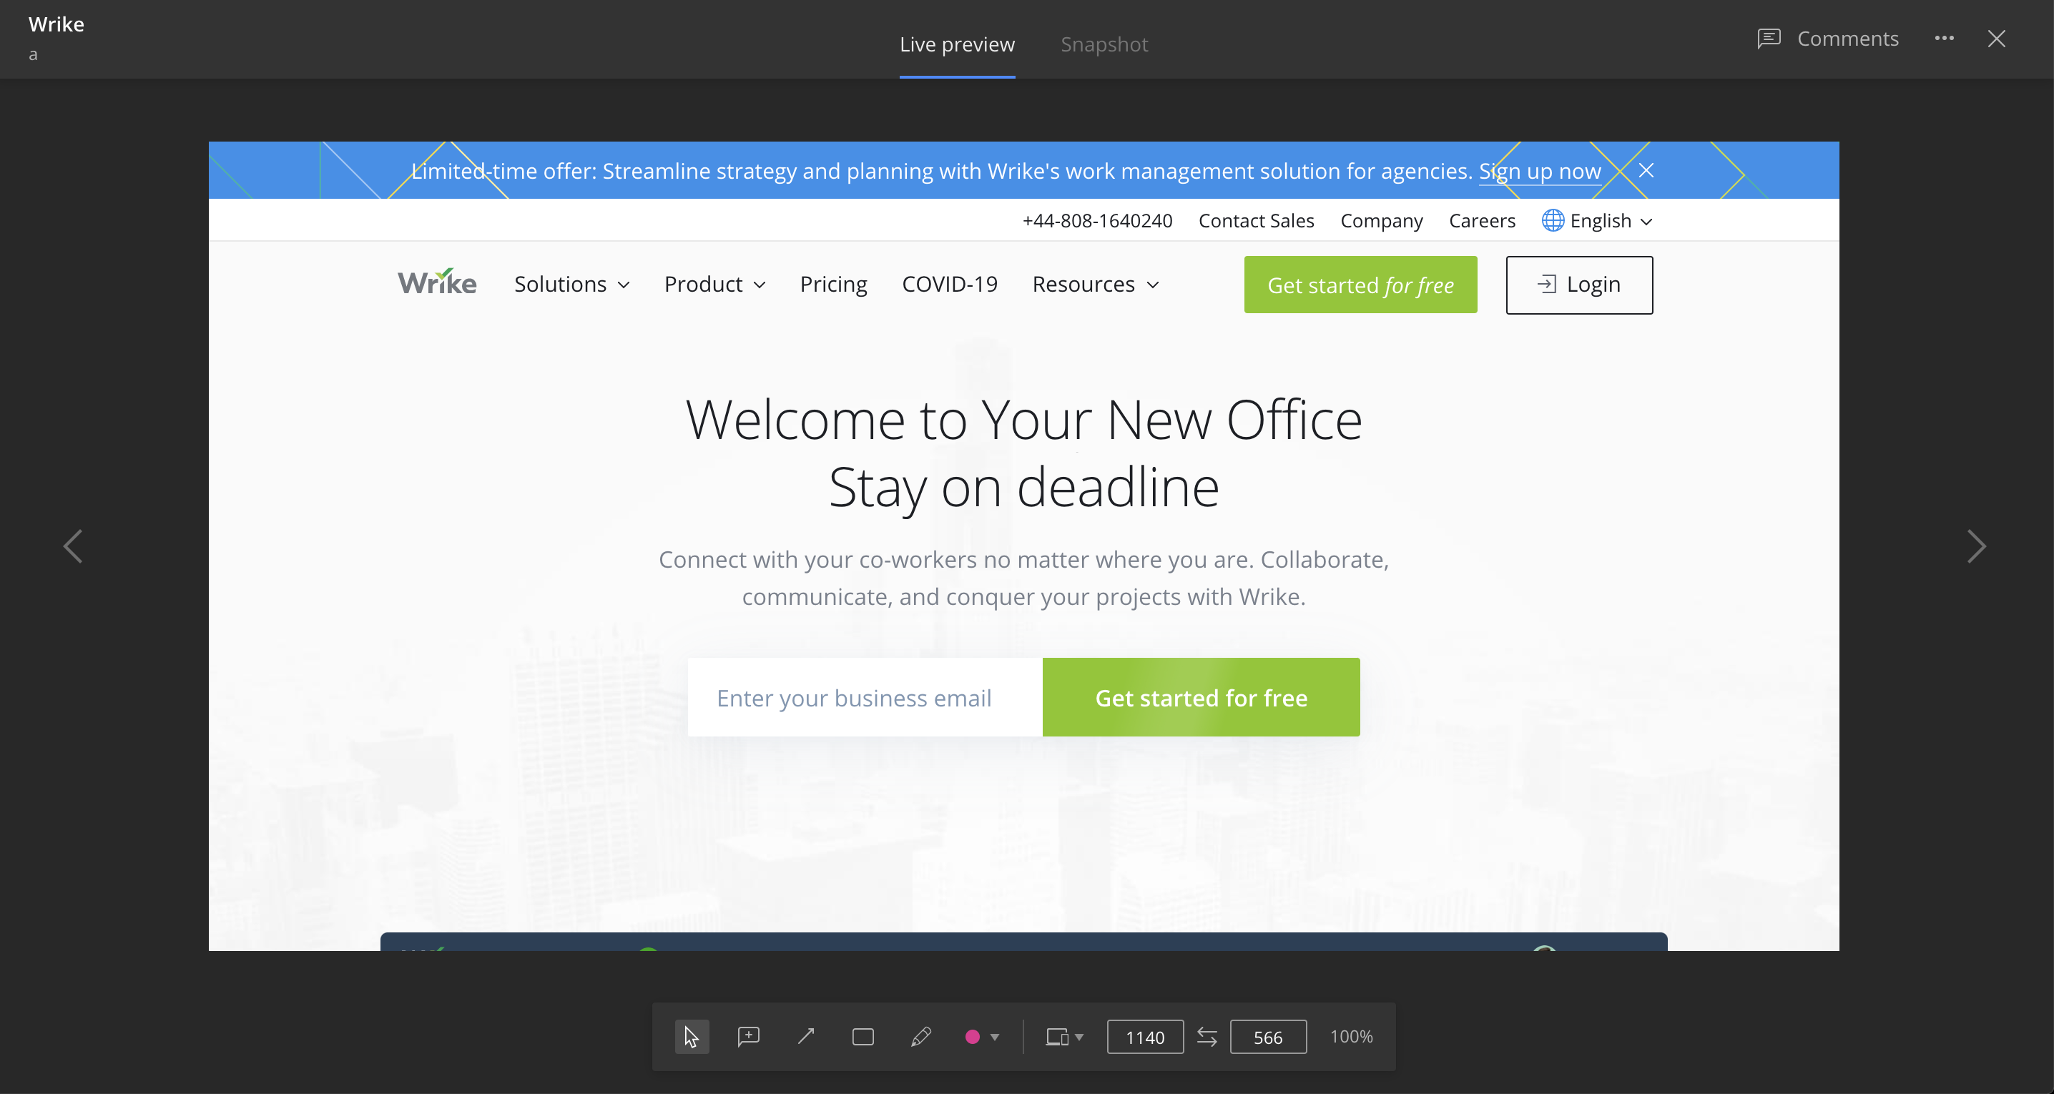
Task: Open the three-dot more options menu
Action: 1944,39
